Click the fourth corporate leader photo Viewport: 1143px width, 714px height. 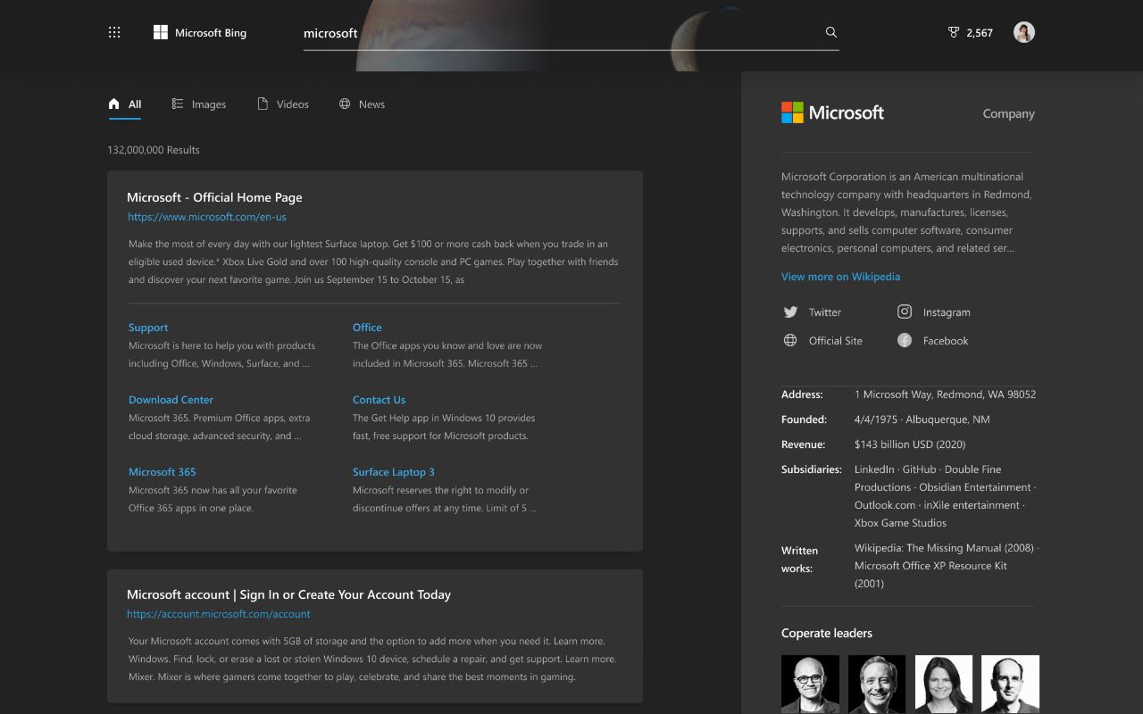point(1010,685)
